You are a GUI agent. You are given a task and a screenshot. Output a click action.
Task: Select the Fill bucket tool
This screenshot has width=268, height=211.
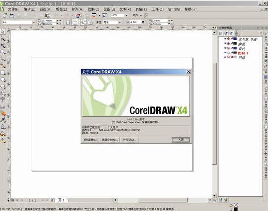pyautogui.click(x=3, y=134)
